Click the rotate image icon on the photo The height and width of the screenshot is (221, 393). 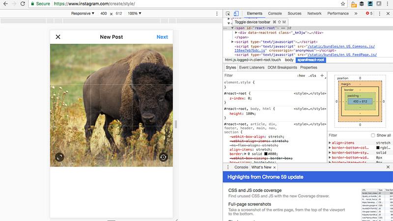[164, 157]
